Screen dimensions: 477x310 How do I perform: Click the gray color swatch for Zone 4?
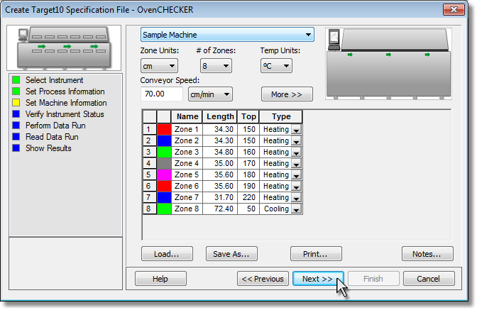[164, 163]
